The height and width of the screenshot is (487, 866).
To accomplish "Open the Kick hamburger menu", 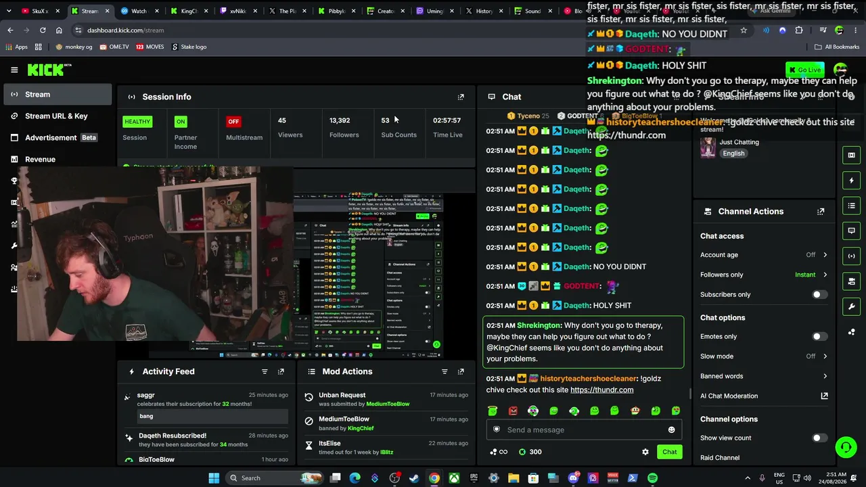I will [14, 70].
